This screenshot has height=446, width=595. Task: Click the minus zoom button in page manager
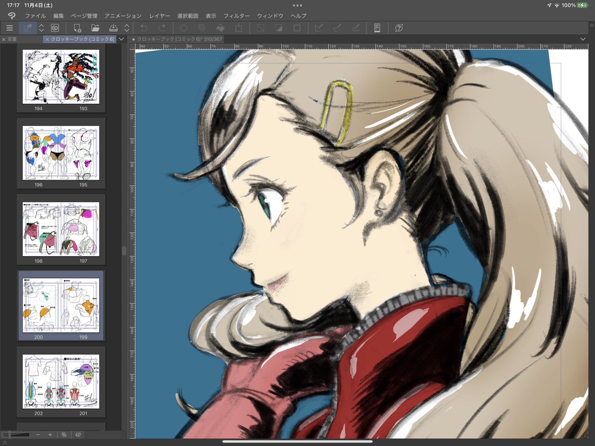click(38, 435)
